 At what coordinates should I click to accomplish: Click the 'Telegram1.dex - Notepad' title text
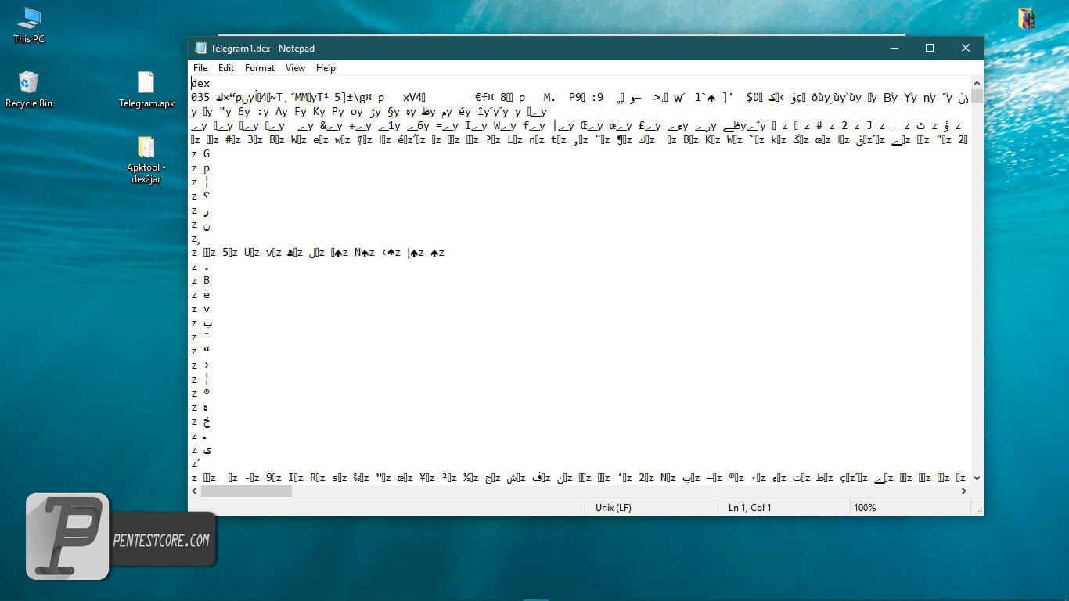262,49
